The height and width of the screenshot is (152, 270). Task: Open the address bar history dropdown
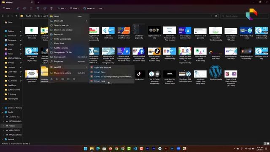point(211,16)
